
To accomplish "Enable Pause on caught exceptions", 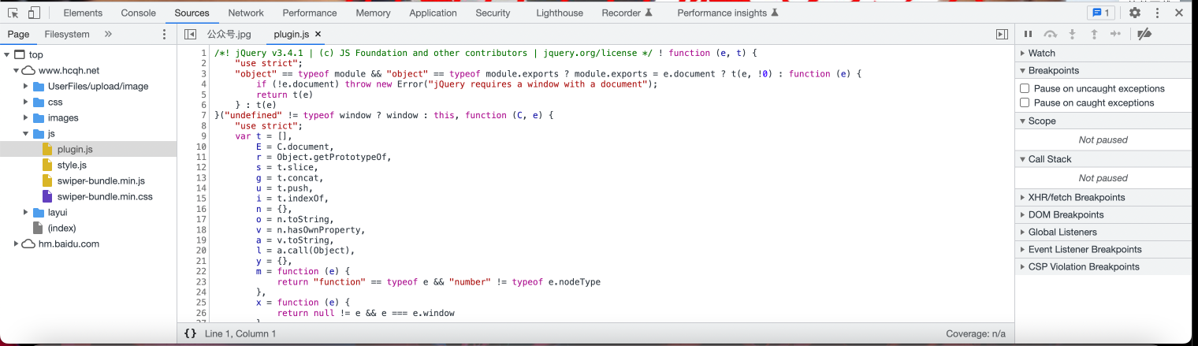I will 1025,102.
